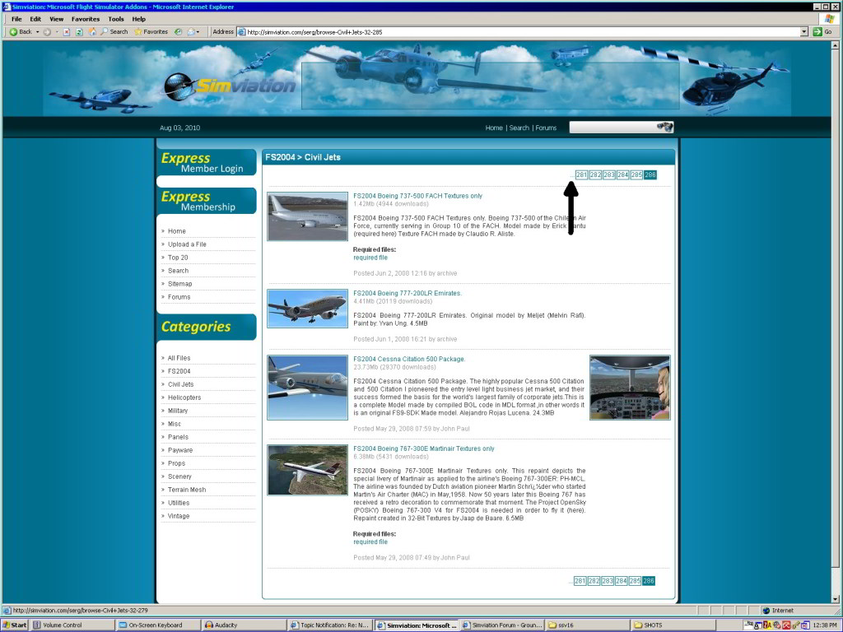Click the address bar URL field
Viewport: 843px width, 632px height.
coord(519,32)
